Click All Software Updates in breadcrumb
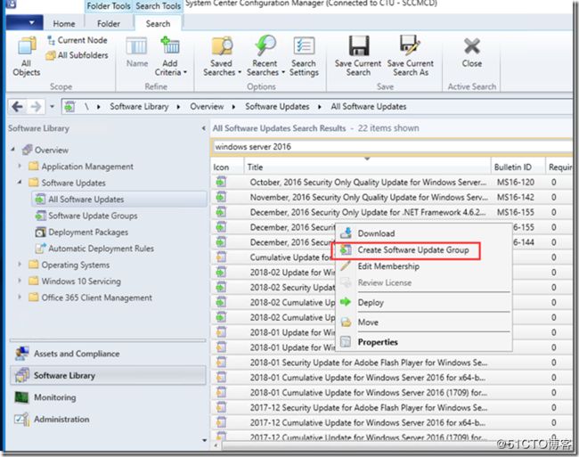 pyautogui.click(x=369, y=107)
